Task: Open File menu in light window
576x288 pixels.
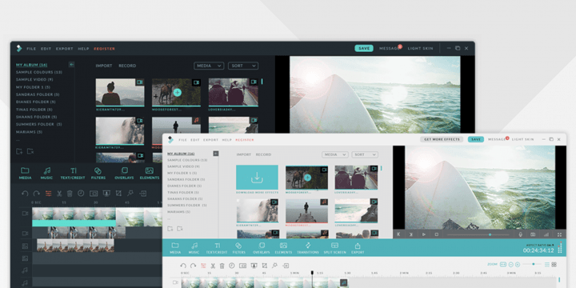Action: click(x=182, y=140)
